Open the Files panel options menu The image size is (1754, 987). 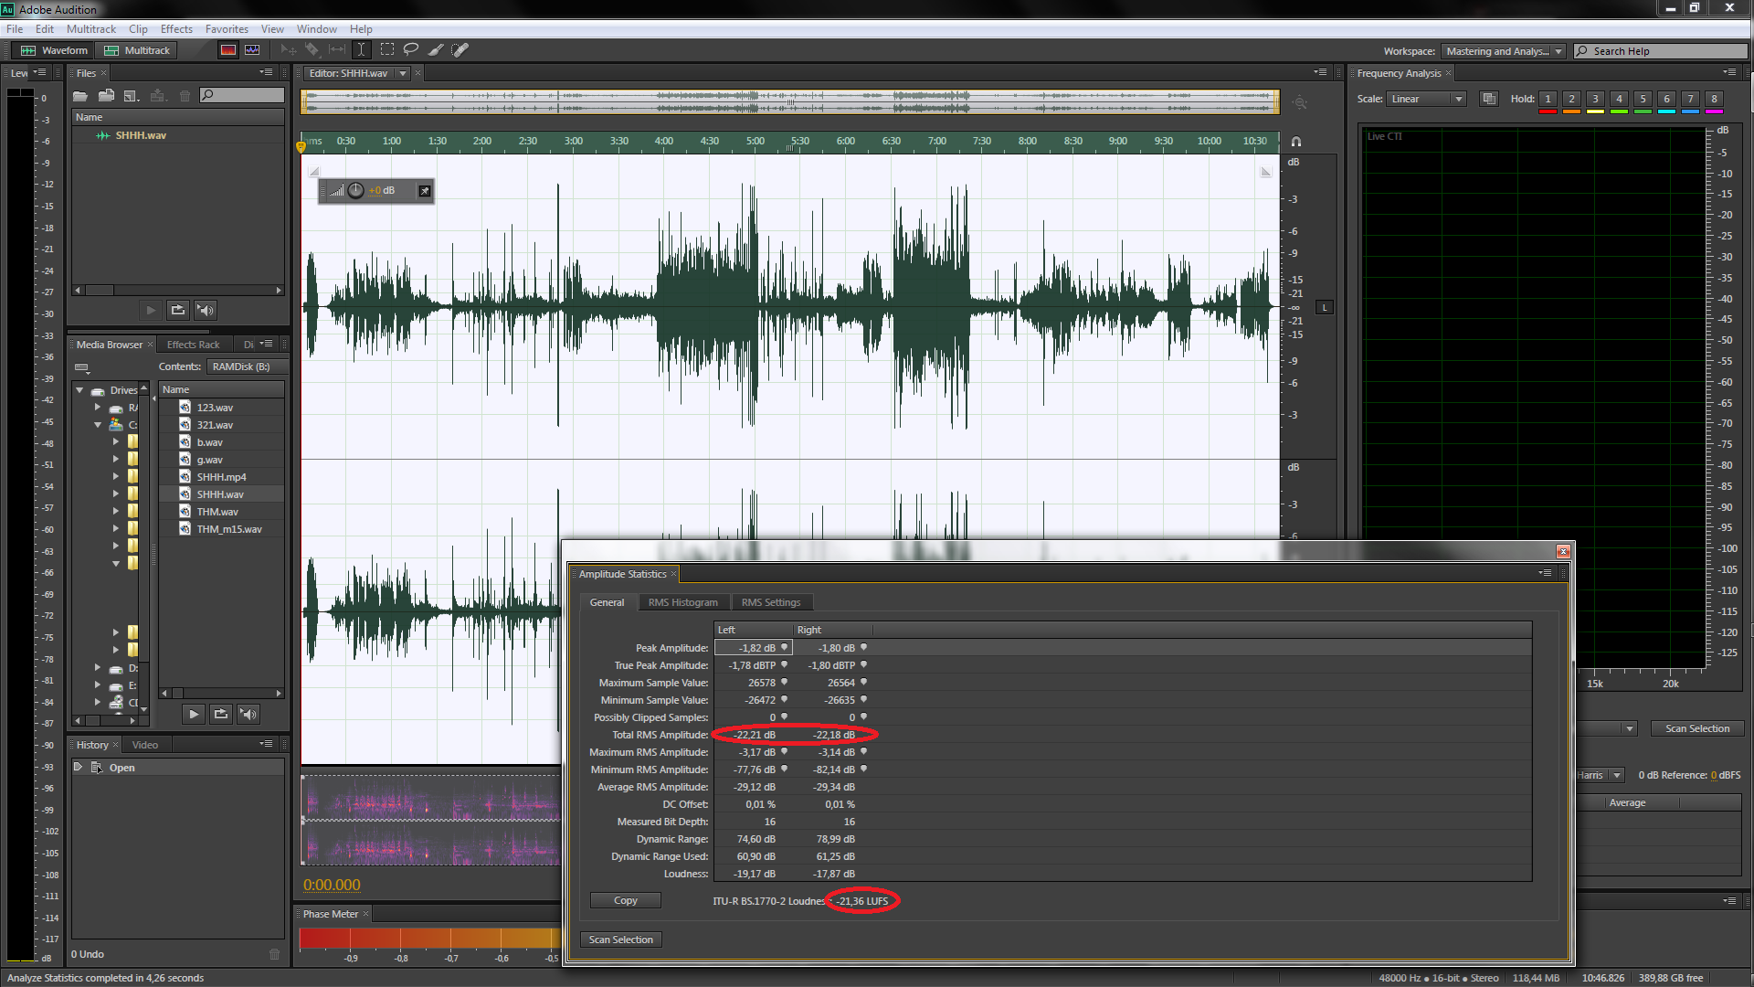pos(266,72)
